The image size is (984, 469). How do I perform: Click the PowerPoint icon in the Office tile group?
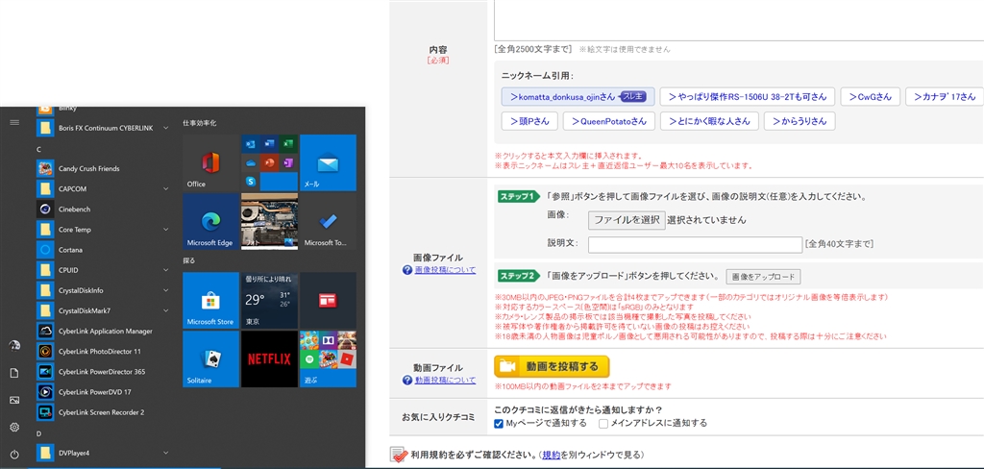[x=270, y=162]
